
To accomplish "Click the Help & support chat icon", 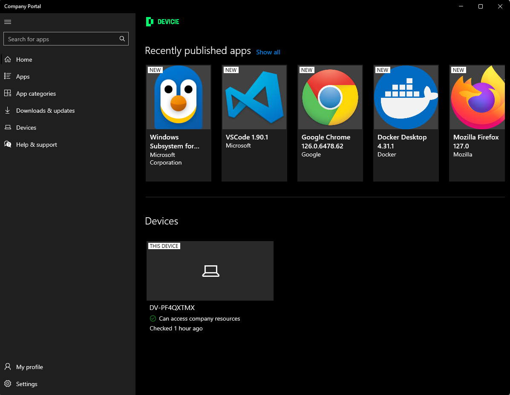I will point(8,144).
